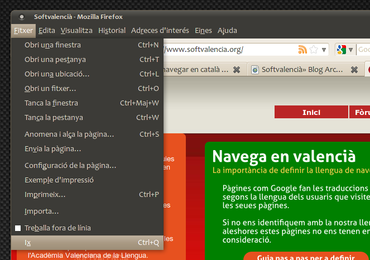The width and height of the screenshot is (370, 260).
Task: Click the Softvalencià Blog tab favicon
Action: (x=255, y=70)
